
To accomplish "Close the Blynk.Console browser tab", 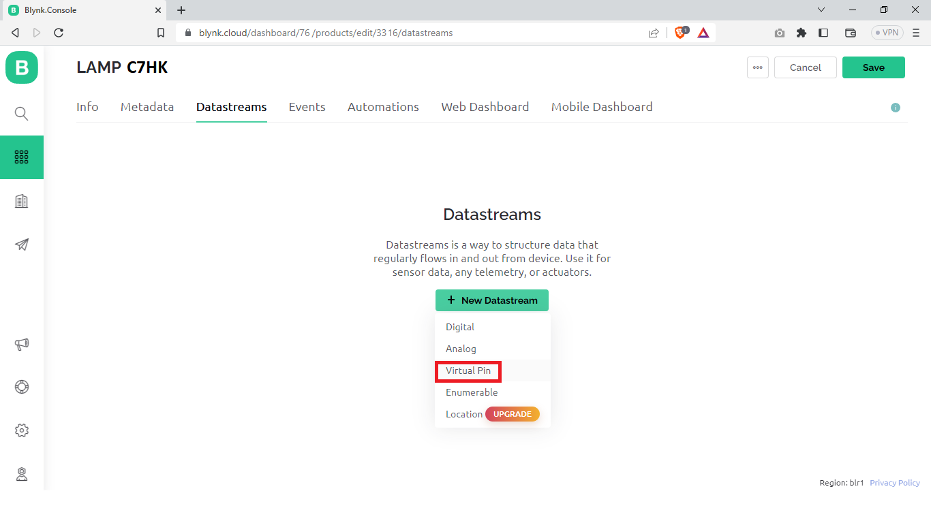I will click(158, 10).
